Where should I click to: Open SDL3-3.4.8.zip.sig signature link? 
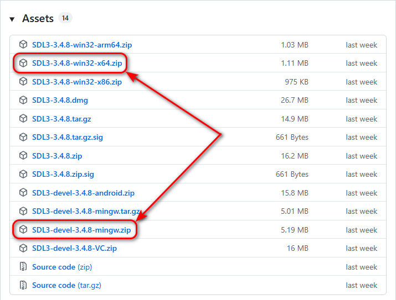pos(63,174)
